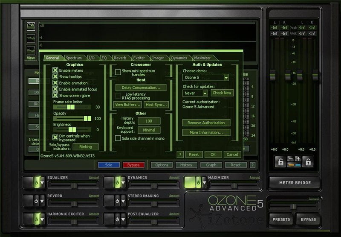The height and width of the screenshot is (237, 341).
Task: Click the Delay Compensation button
Action: pyautogui.click(x=141, y=88)
